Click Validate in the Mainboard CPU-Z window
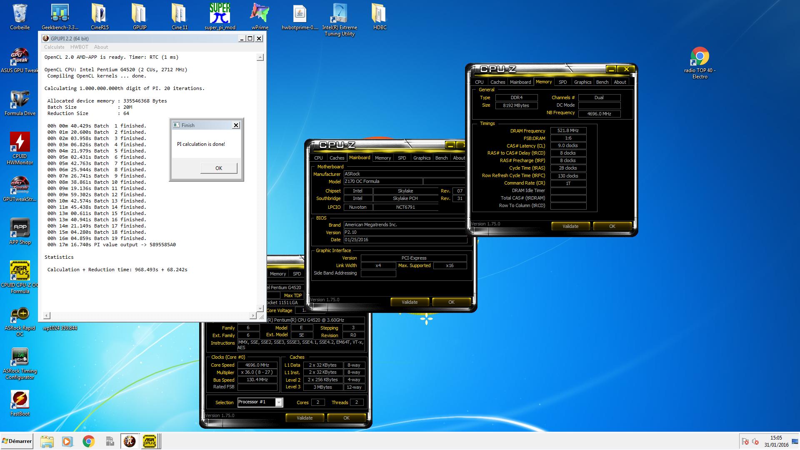Screen dimensions: 800x450 [410, 302]
